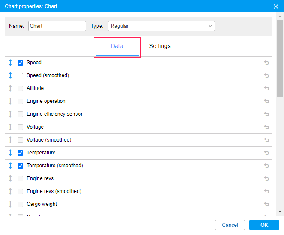Click the reset arrow for Speed row

(266, 63)
